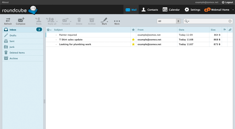Click the roundcube logo
The width and height of the screenshot is (235, 129).
(x=20, y=10)
